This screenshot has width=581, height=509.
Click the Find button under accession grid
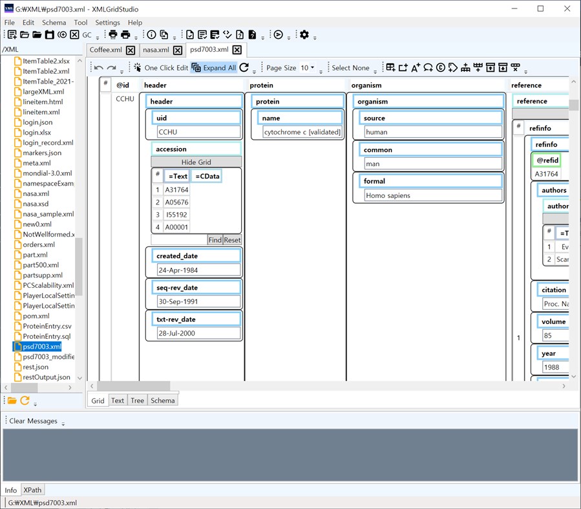215,240
